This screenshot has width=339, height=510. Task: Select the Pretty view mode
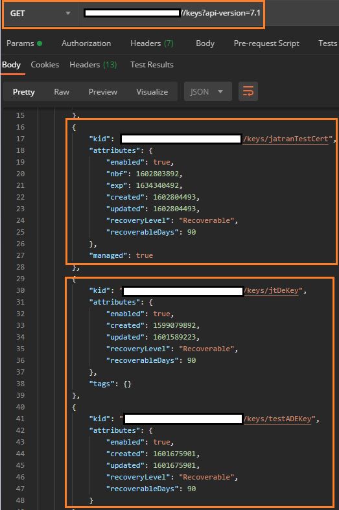coord(24,92)
